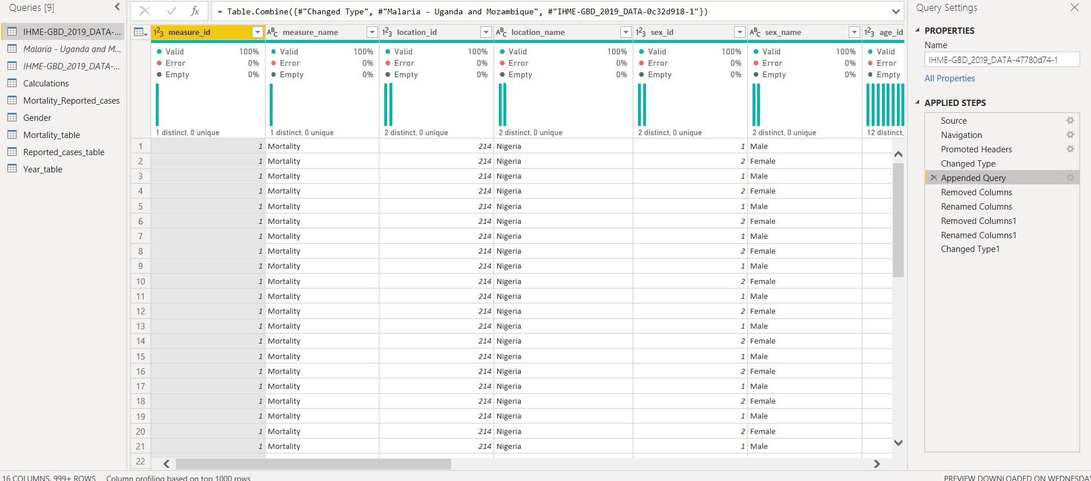The height and width of the screenshot is (481, 1091).
Task: Delete the Appended Query step with X
Action: (x=934, y=178)
